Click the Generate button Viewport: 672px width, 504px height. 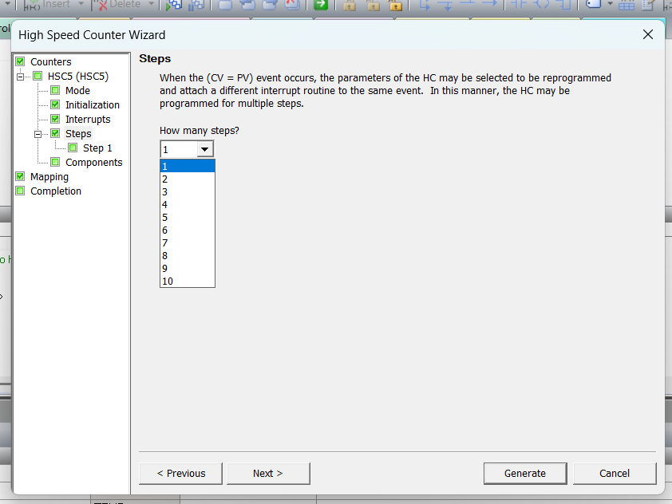524,474
